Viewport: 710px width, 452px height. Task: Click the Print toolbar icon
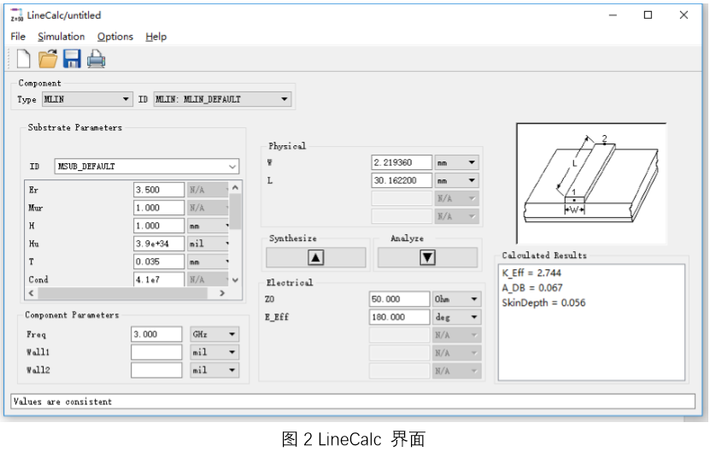coord(96,59)
